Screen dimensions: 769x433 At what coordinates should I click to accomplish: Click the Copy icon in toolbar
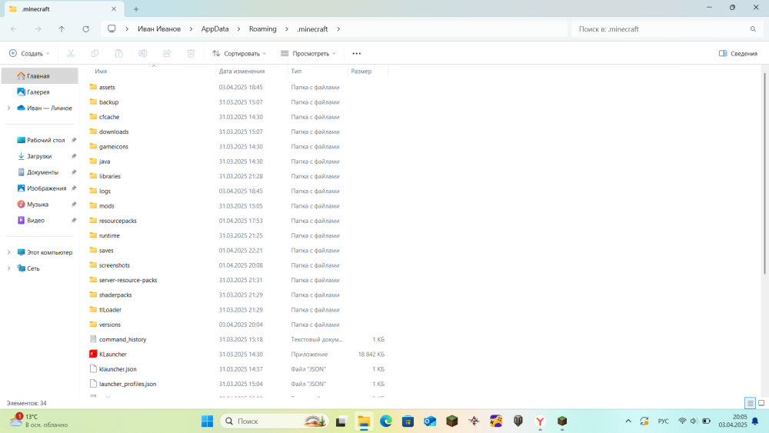point(95,53)
